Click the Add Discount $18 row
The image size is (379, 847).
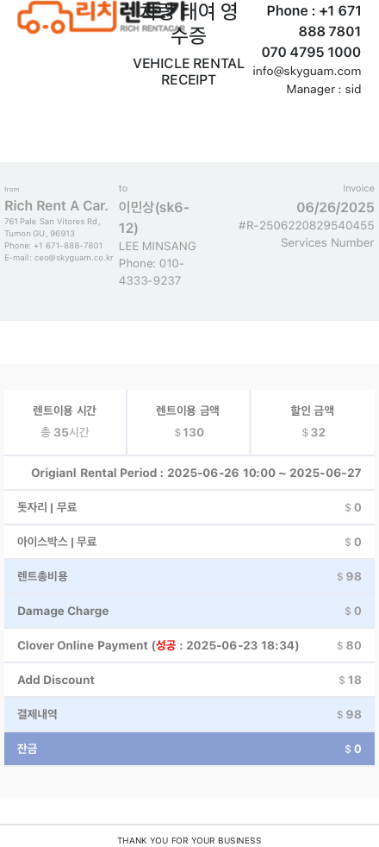[189, 680]
